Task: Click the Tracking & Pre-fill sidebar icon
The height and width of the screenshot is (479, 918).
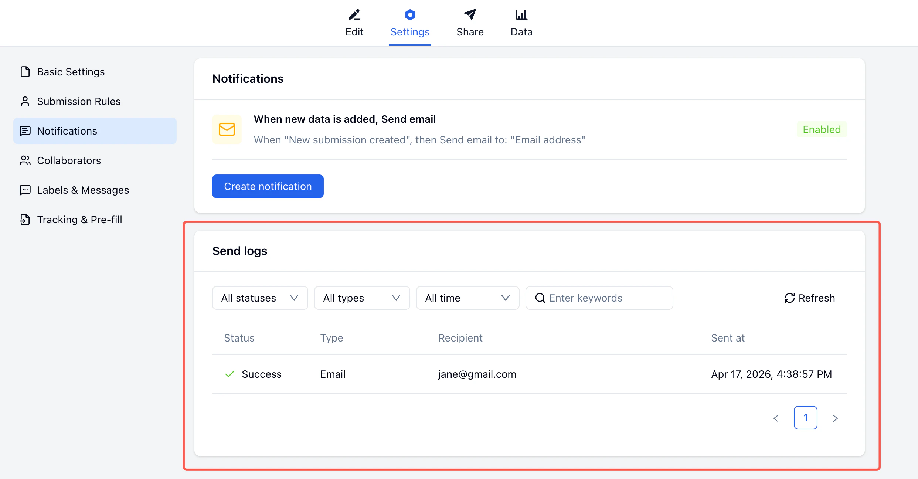Action: click(x=25, y=220)
